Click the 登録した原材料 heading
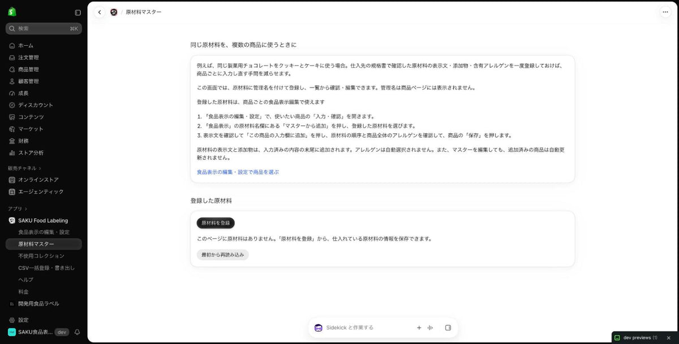The width and height of the screenshot is (679, 344). [211, 201]
